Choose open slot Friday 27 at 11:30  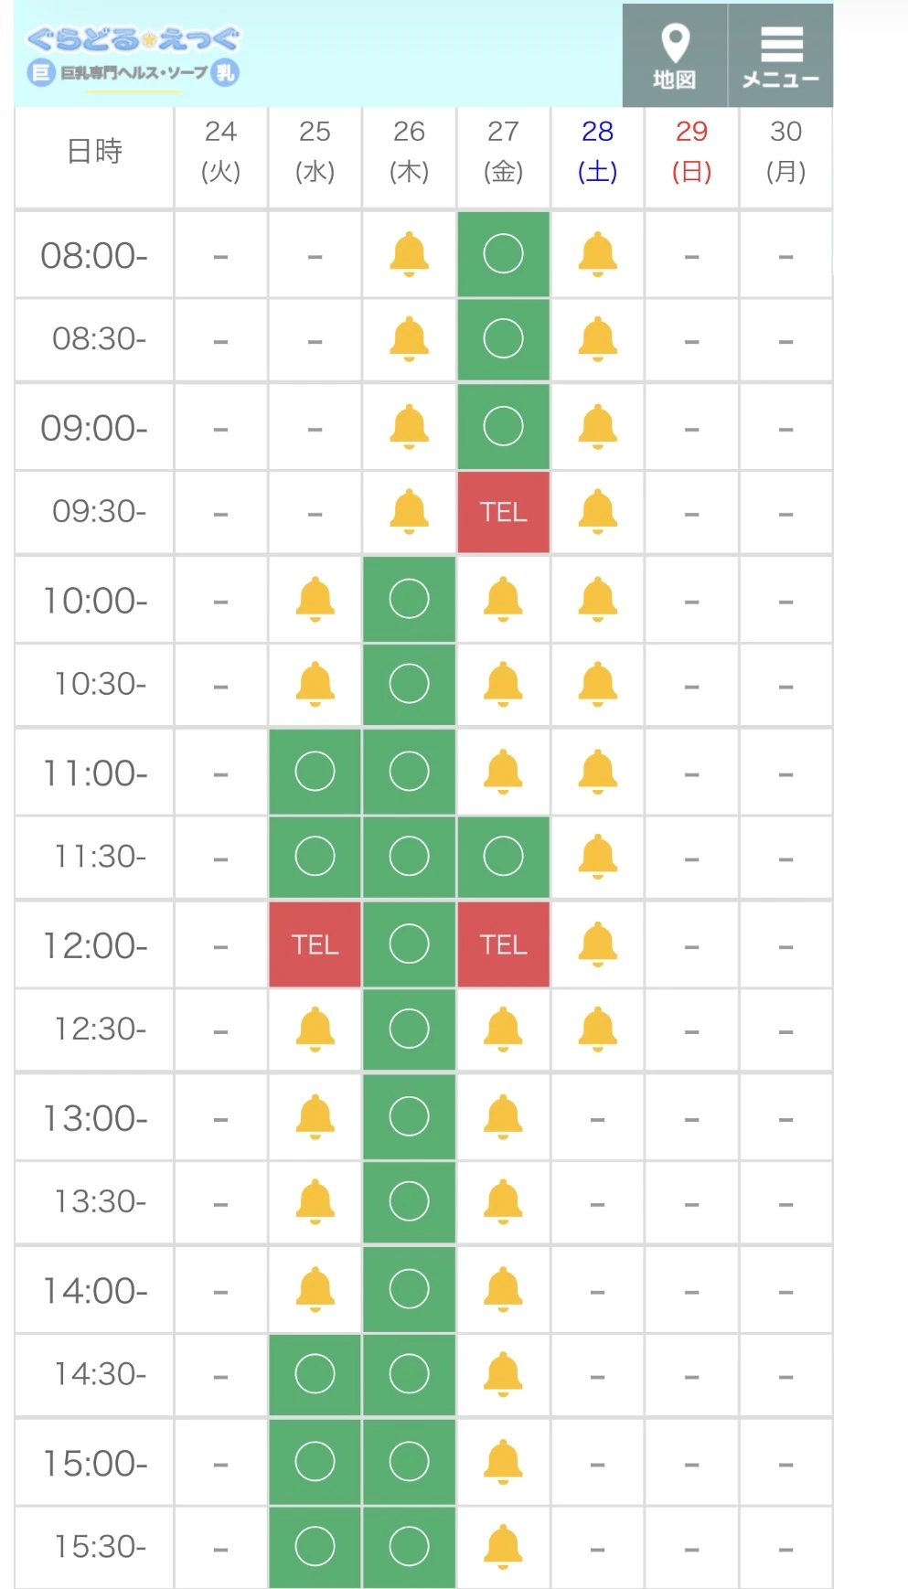503,857
